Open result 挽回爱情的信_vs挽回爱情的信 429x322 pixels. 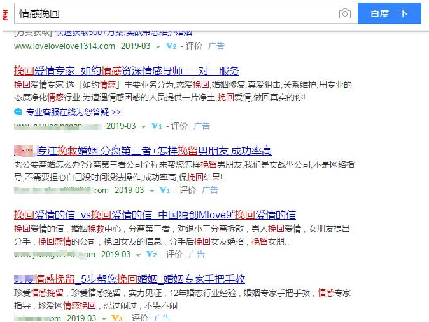pos(155,215)
